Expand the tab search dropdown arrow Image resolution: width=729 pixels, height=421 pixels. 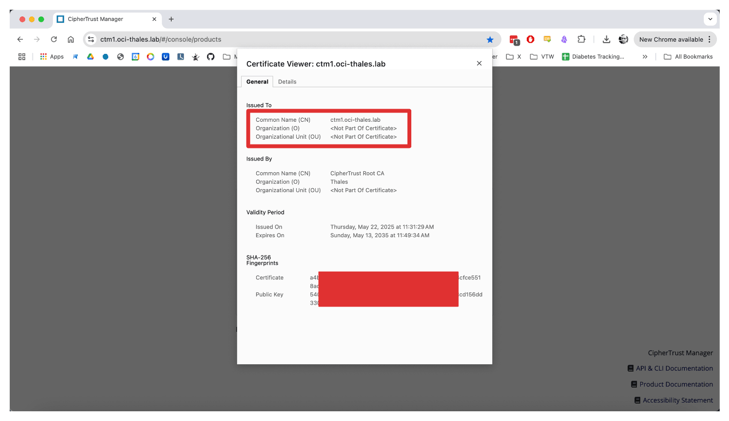click(x=710, y=19)
